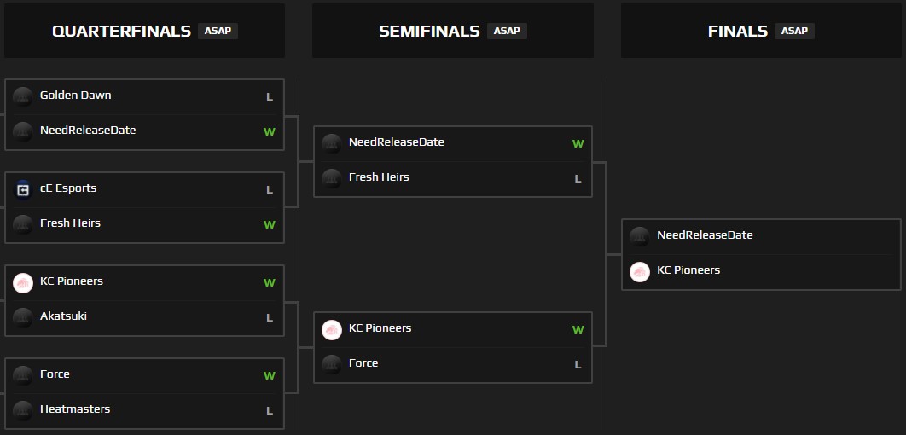Click KC Pioneers logo in semifinals
This screenshot has height=435, width=906.
tap(332, 329)
